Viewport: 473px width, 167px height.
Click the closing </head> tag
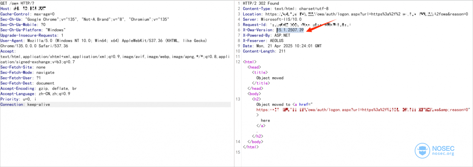[255, 88]
